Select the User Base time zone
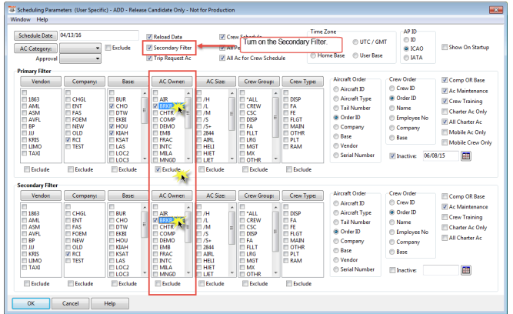Image resolution: width=513 pixels, height=314 pixels. tap(355, 55)
